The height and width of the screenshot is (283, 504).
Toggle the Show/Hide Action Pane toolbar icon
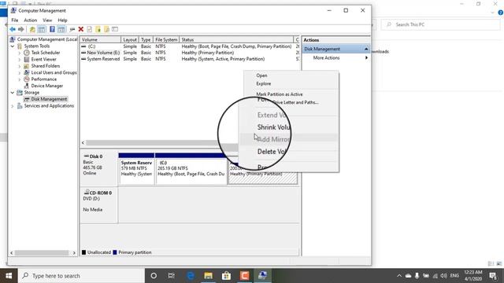tap(61, 30)
